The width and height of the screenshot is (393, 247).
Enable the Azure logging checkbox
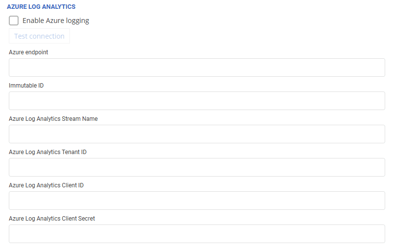14,21
